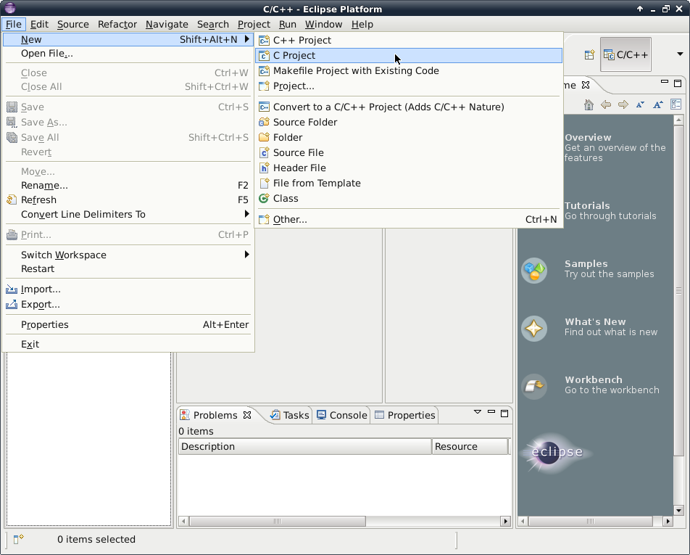The width and height of the screenshot is (690, 555).
Task: Click the Open Perspective icon beside C/C++
Action: pos(589,54)
